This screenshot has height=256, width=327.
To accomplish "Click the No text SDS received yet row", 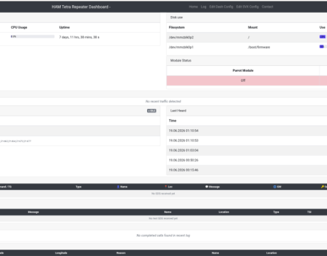I will click(x=163, y=219).
